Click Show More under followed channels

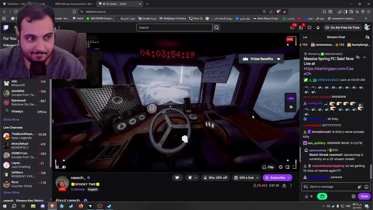click(x=11, y=120)
